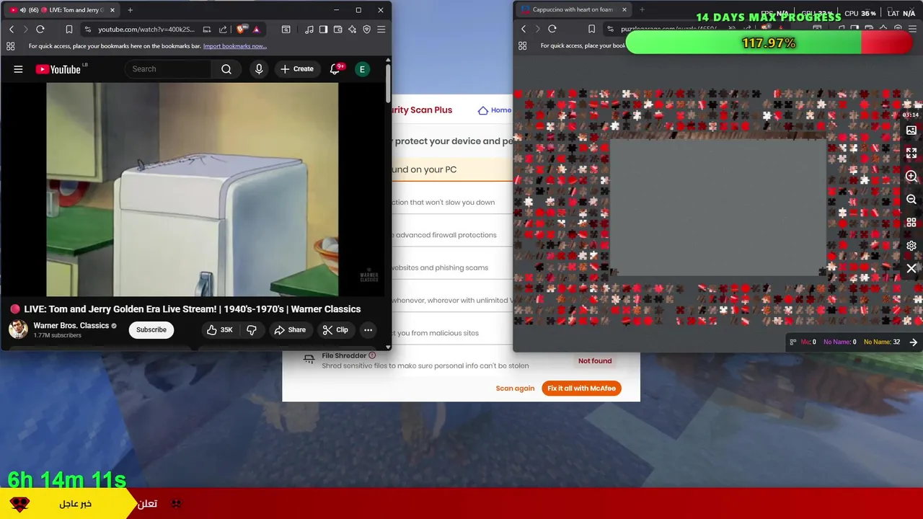
Task: Toggle the sidebar panel in YouTube window
Action: coord(323,30)
